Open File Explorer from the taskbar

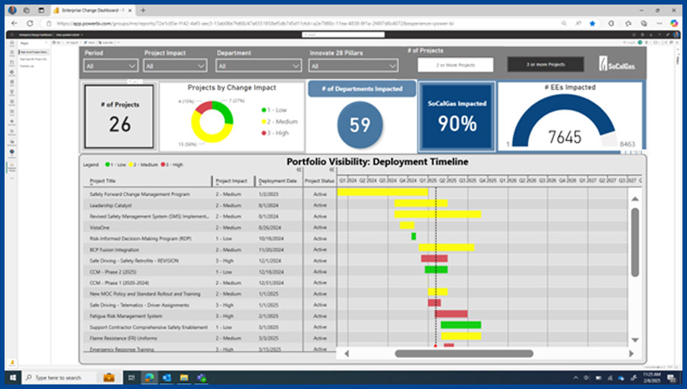[x=184, y=378]
